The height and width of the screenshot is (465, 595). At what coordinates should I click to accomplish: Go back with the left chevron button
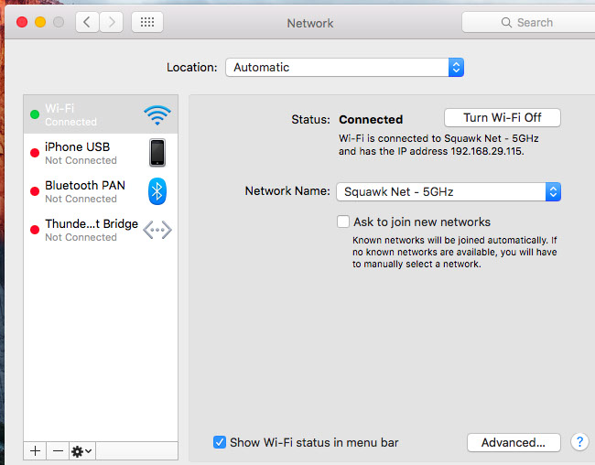coord(87,22)
